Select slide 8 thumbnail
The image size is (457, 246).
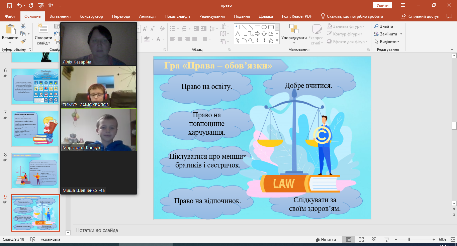click(x=35, y=171)
